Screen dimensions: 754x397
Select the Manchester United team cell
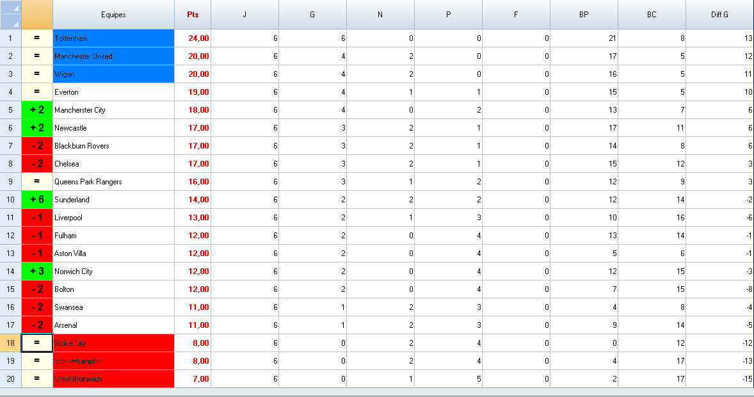113,56
